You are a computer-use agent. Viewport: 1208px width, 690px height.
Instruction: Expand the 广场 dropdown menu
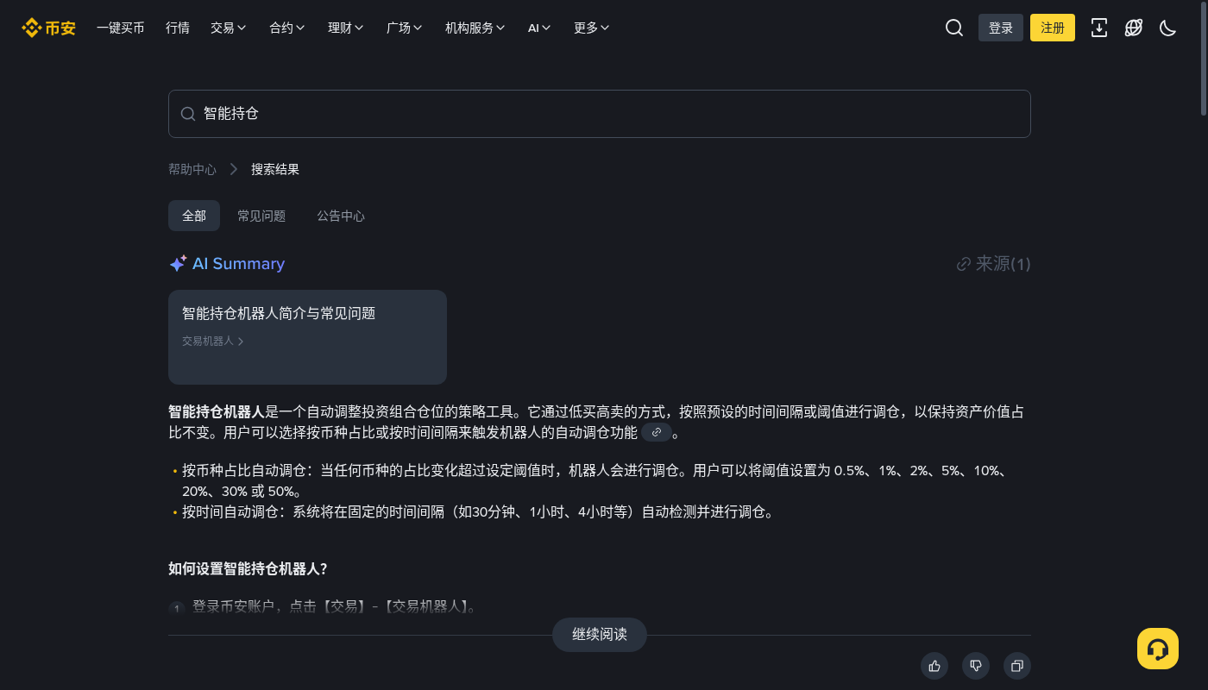(405, 28)
